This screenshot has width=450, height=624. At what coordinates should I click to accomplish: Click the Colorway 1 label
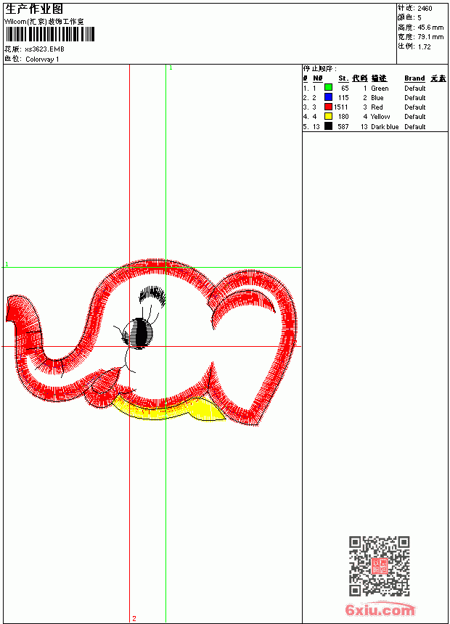pos(42,59)
